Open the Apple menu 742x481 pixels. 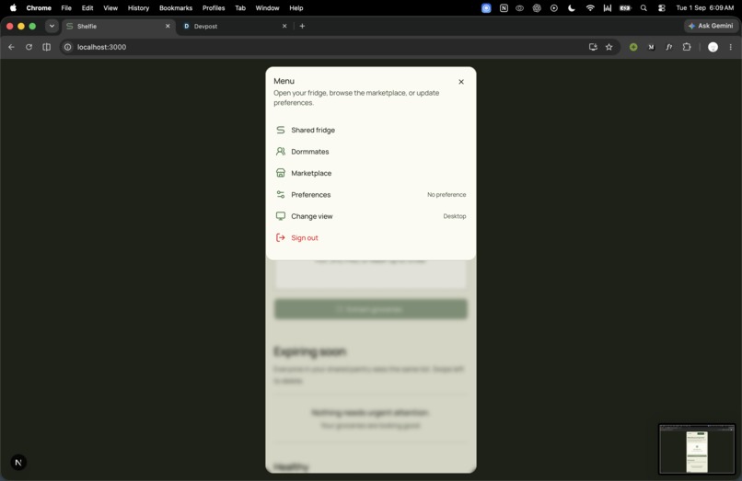13,7
